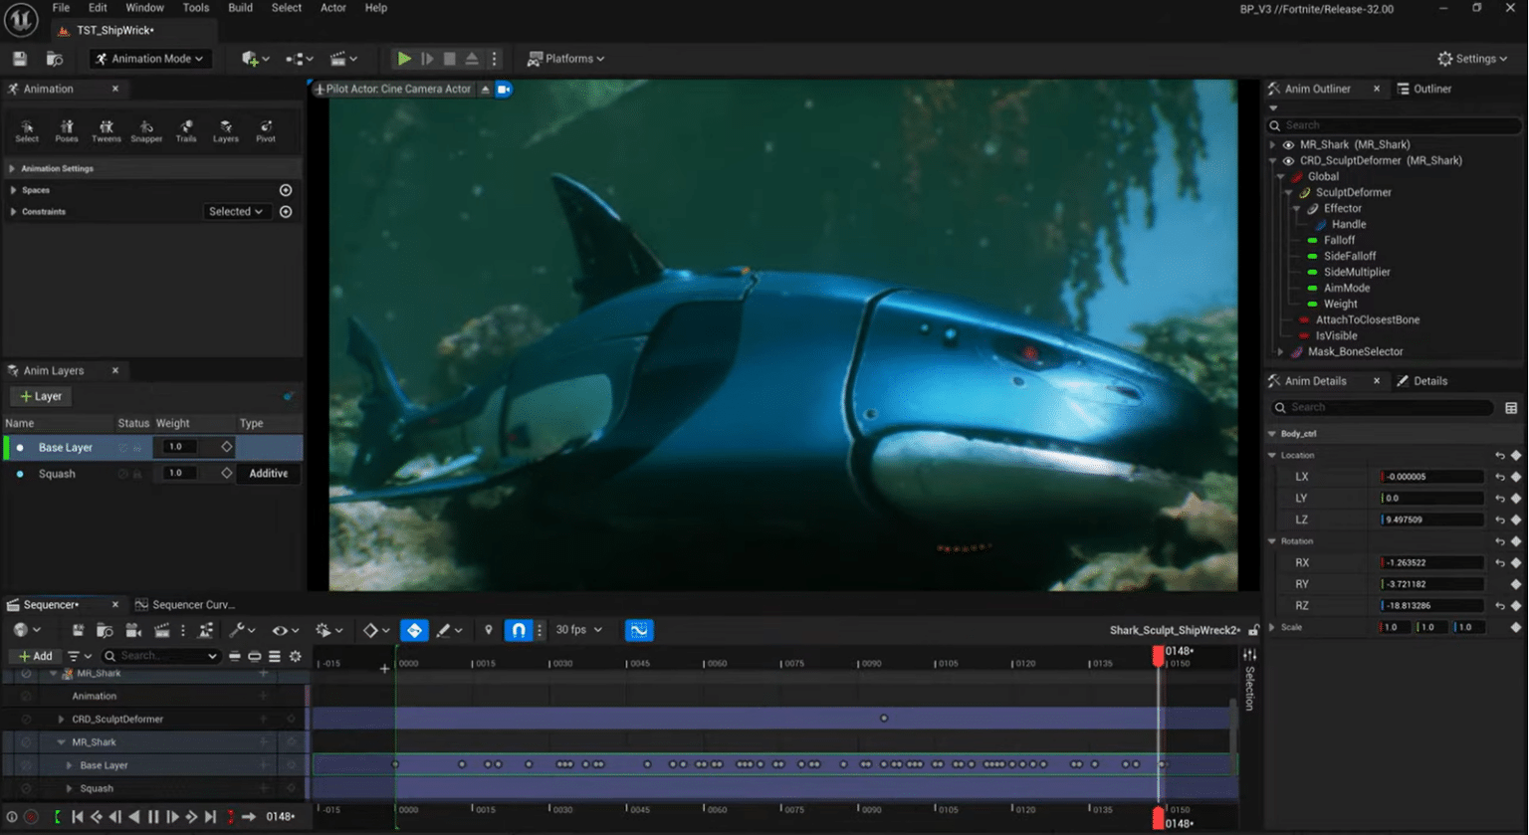The image size is (1529, 835).
Task: Click the Add Layer button in Anim Layers
Action: tap(40, 395)
